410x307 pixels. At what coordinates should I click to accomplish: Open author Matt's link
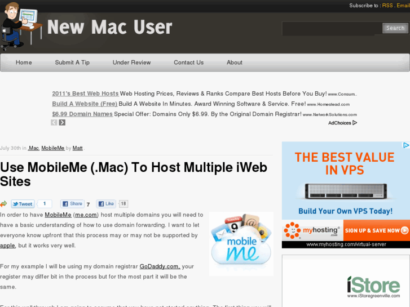coord(77,148)
